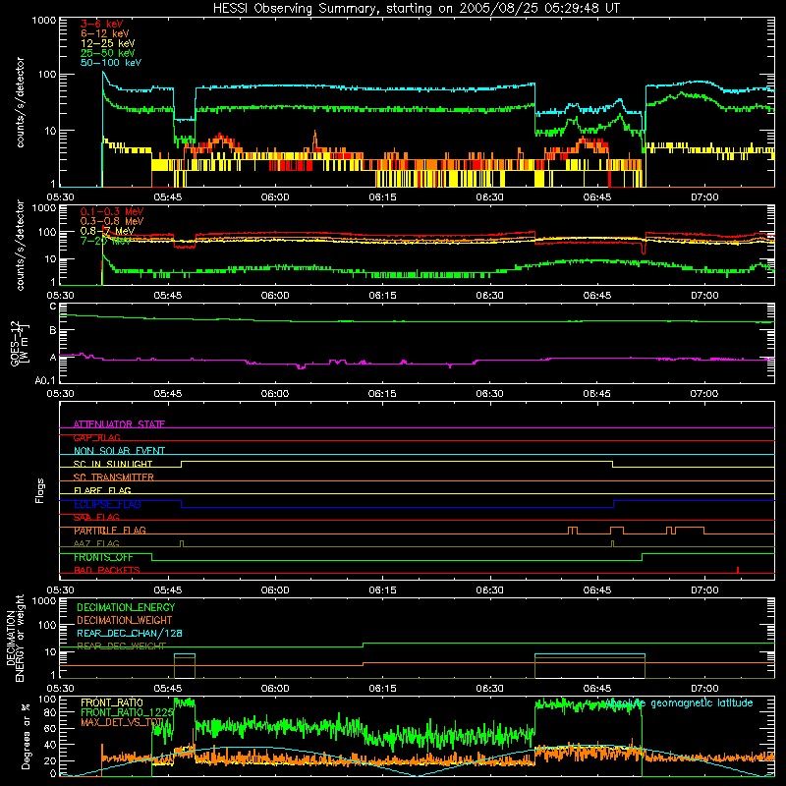Click the DECIMATION ENERGY or weight axis title
Image resolution: width=786 pixels, height=786 pixels.
pos(16,638)
